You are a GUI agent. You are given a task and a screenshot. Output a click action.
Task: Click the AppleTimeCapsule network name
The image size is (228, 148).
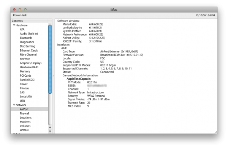(x=79, y=79)
